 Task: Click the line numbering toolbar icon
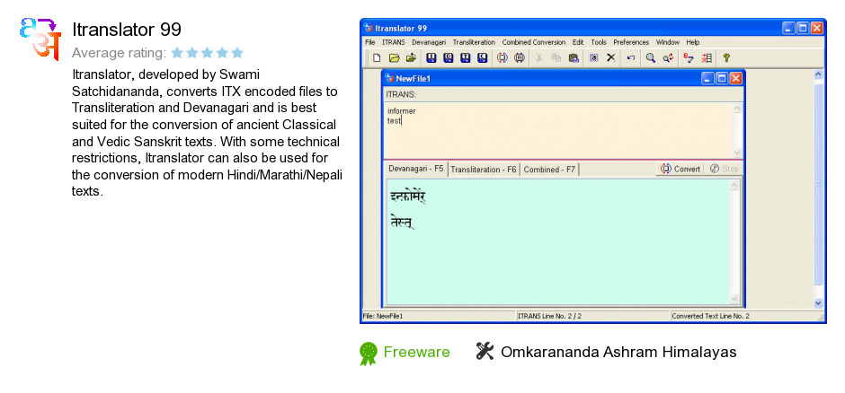coord(707,57)
